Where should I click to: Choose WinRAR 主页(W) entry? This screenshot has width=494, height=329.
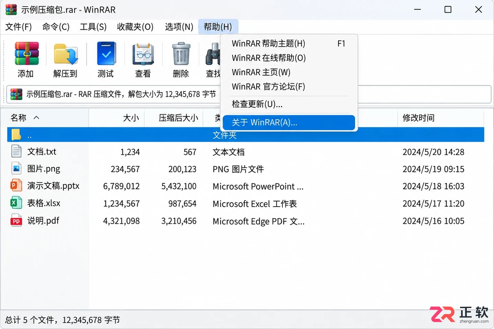[289, 72]
